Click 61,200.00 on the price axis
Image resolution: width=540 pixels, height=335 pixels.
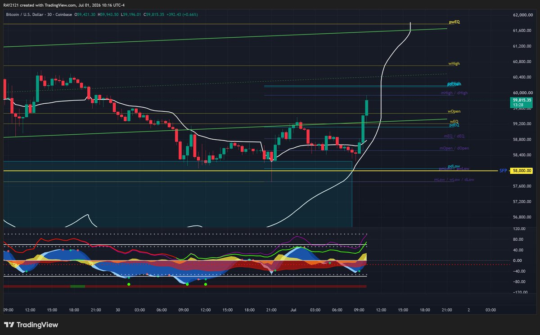[x=522, y=46]
